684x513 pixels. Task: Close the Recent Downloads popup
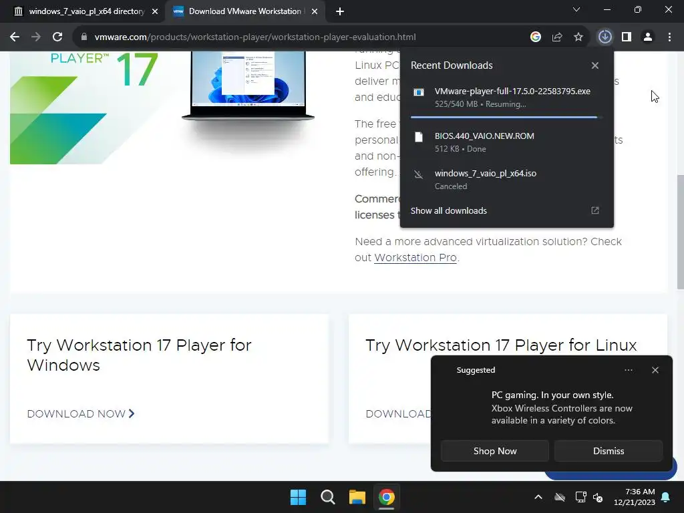(x=595, y=65)
